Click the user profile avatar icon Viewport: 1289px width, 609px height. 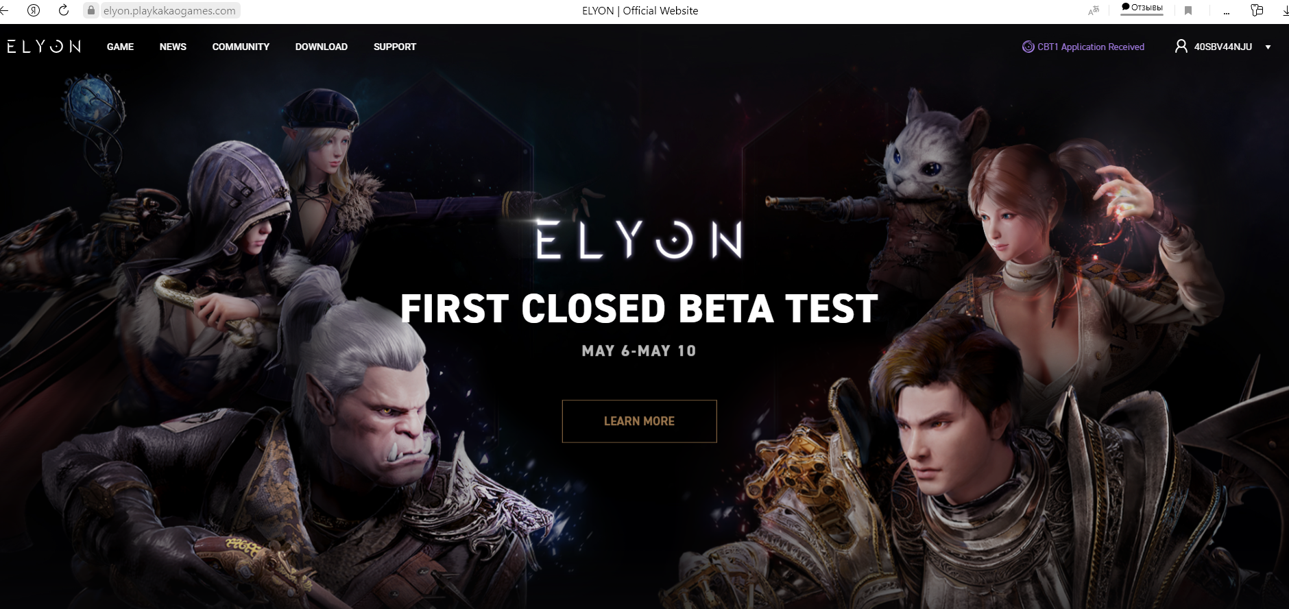tap(1181, 46)
